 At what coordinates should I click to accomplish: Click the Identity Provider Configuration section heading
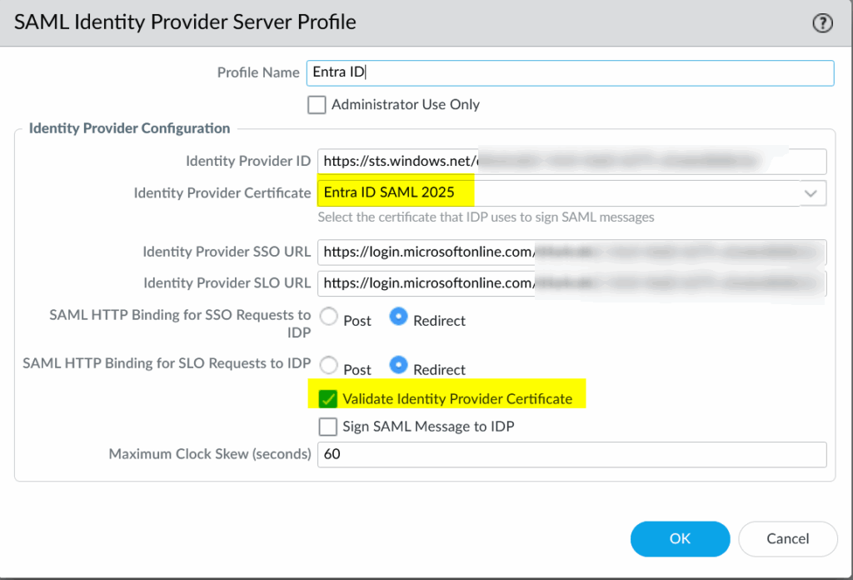click(129, 128)
